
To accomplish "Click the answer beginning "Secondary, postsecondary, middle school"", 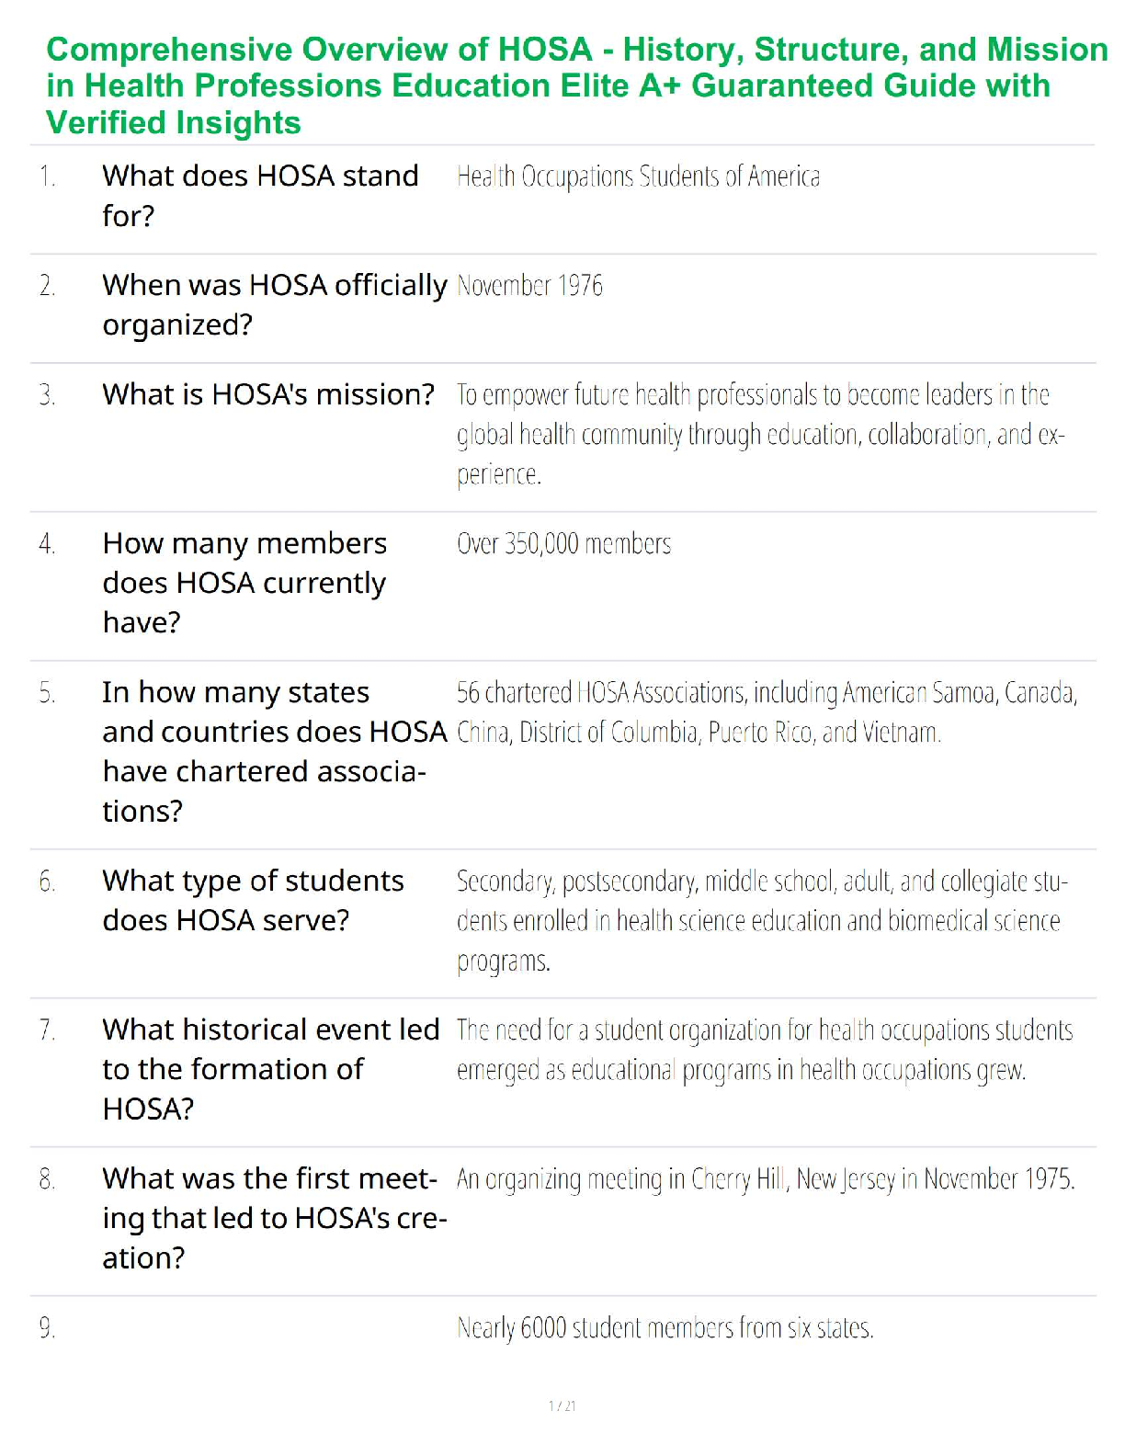I will [761, 920].
